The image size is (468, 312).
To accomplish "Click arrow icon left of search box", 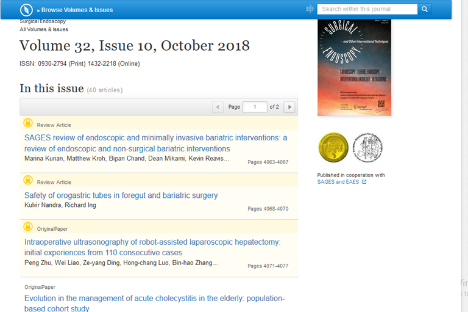I will point(310,9).
